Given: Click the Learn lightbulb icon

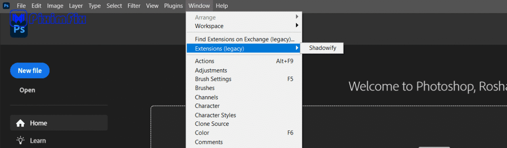Looking at the screenshot, I should pos(20,140).
